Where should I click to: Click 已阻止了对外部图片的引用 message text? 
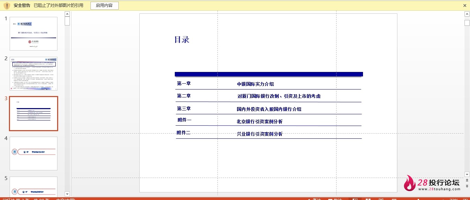click(x=58, y=6)
